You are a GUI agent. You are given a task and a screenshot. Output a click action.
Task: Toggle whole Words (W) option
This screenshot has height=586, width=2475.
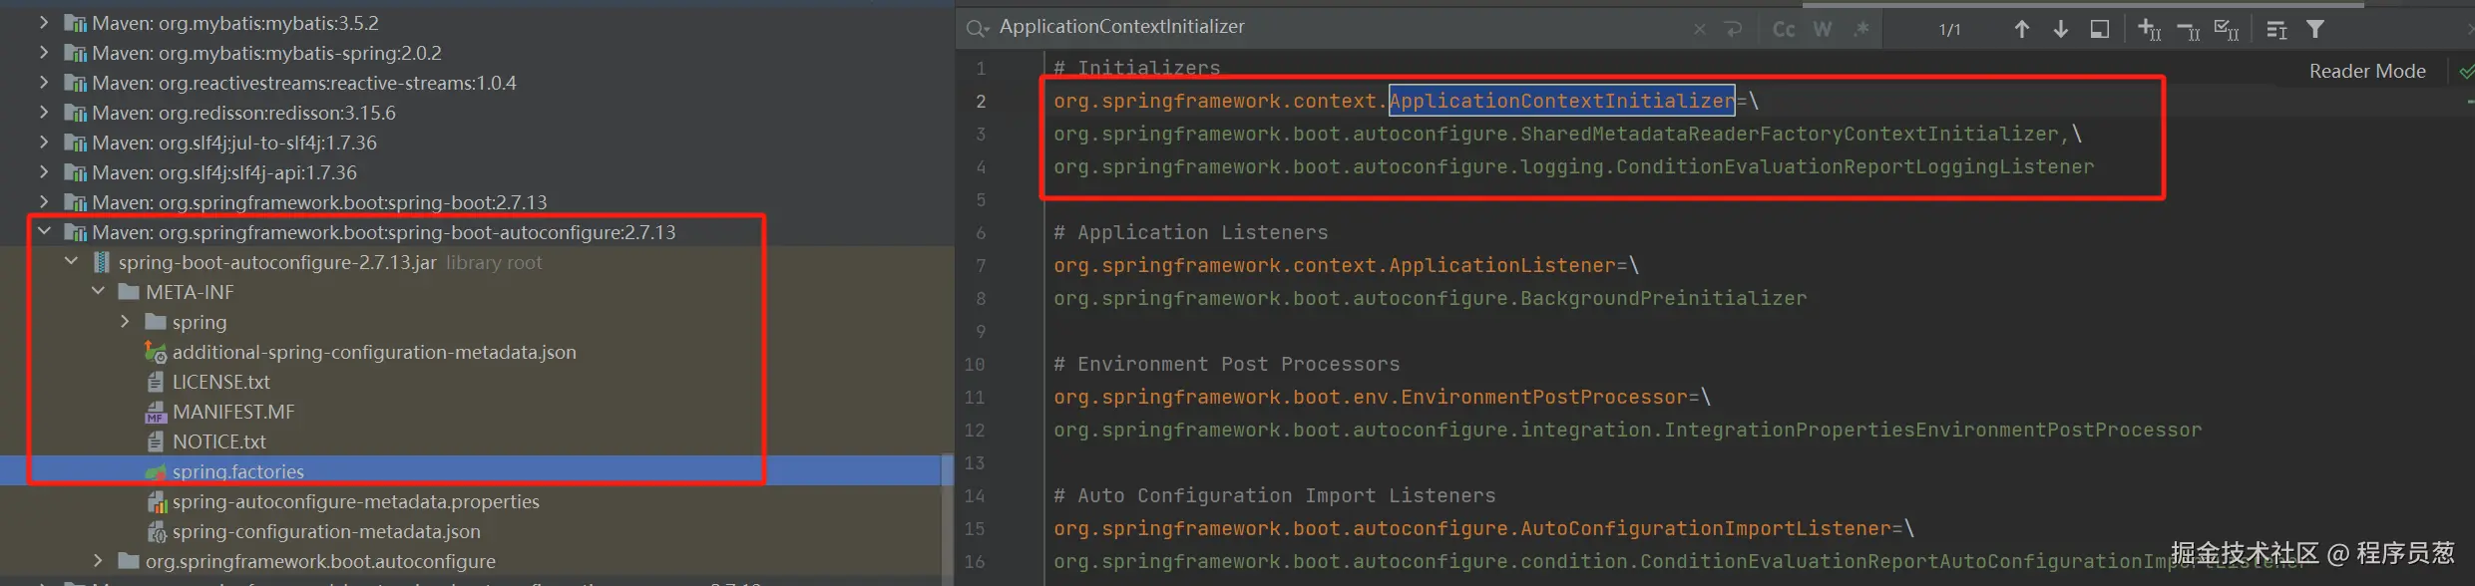tap(1823, 29)
